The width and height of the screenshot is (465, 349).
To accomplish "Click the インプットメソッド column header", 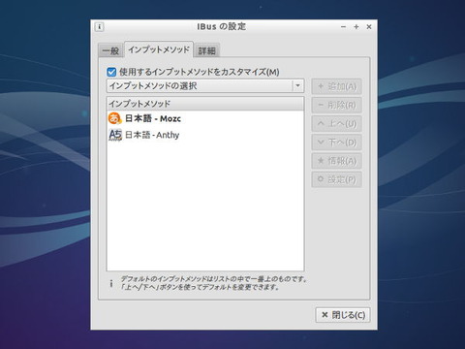I will click(x=205, y=104).
